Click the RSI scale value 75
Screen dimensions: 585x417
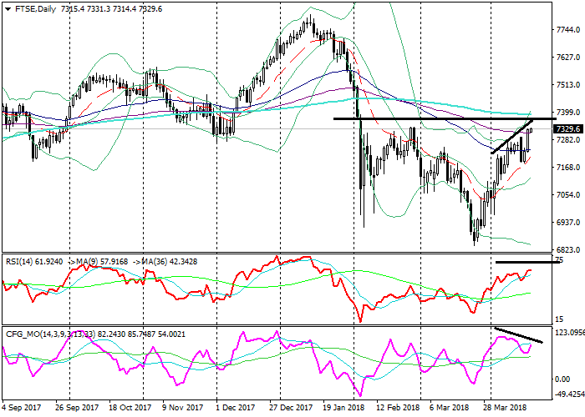click(x=559, y=260)
